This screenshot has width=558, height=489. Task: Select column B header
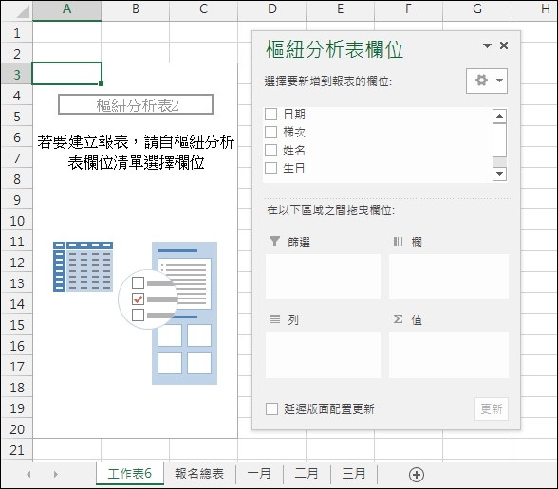coord(135,9)
